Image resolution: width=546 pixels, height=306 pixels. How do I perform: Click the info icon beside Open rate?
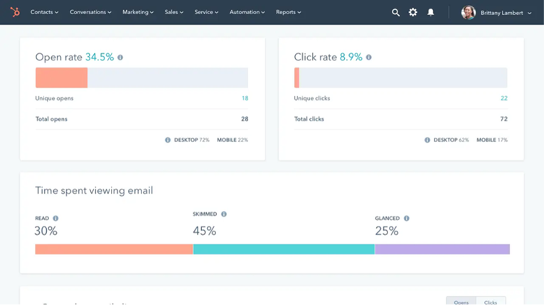120,58
